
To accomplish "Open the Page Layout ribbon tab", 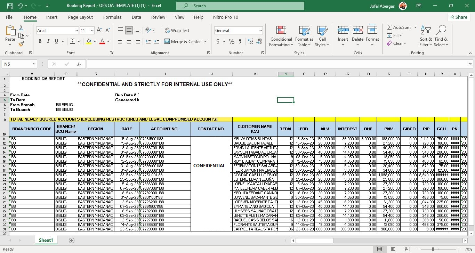I will pyautogui.click(x=80, y=17).
